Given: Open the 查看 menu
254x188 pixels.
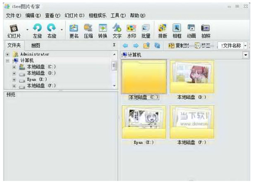Looking at the screenshot, I should point(53,16).
